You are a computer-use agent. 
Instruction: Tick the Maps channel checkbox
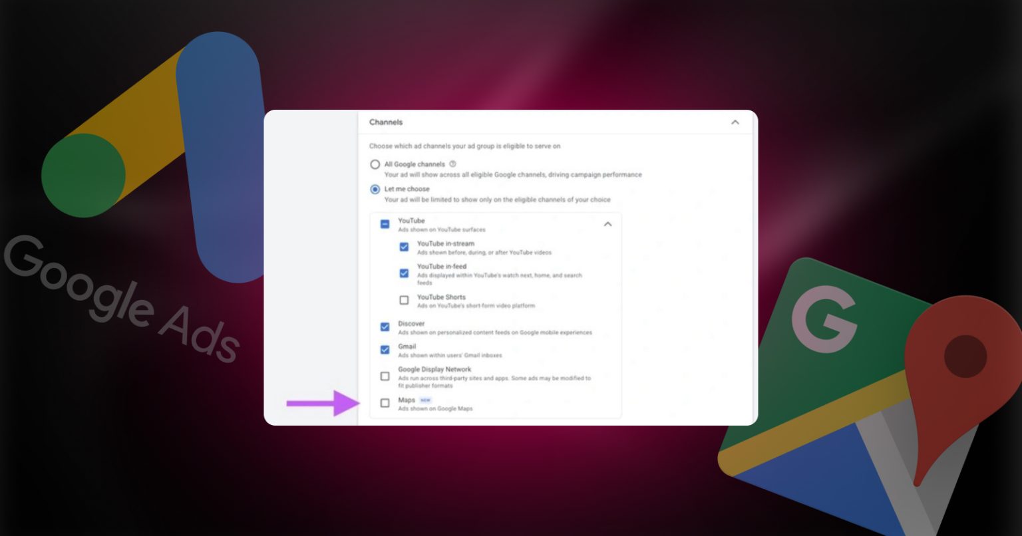(x=385, y=403)
